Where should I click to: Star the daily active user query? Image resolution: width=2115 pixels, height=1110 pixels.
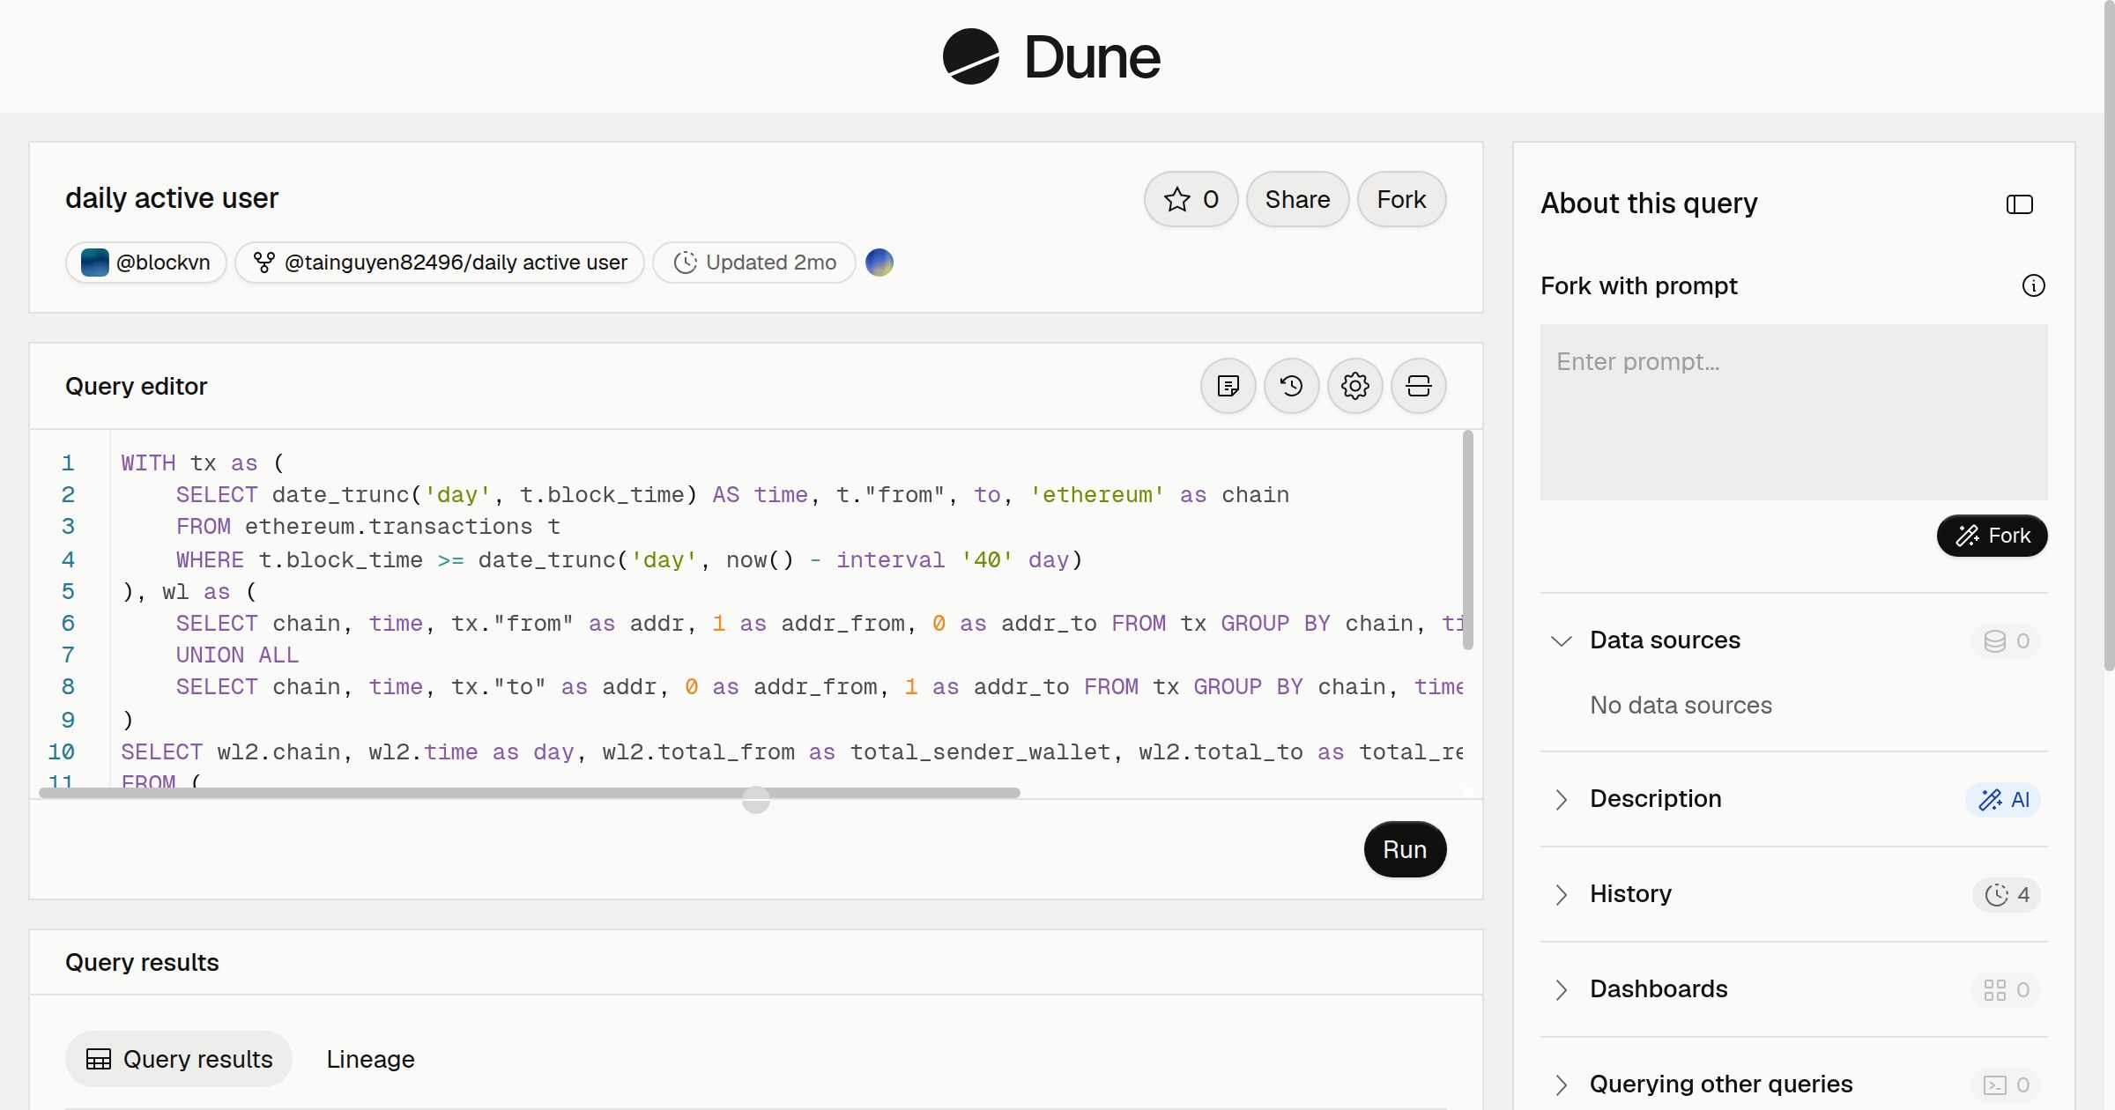pos(1191,199)
